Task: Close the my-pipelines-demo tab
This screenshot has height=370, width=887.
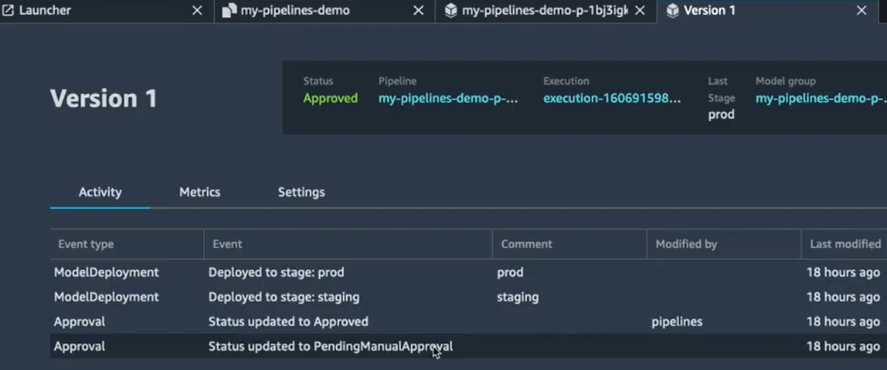Action: (x=418, y=11)
